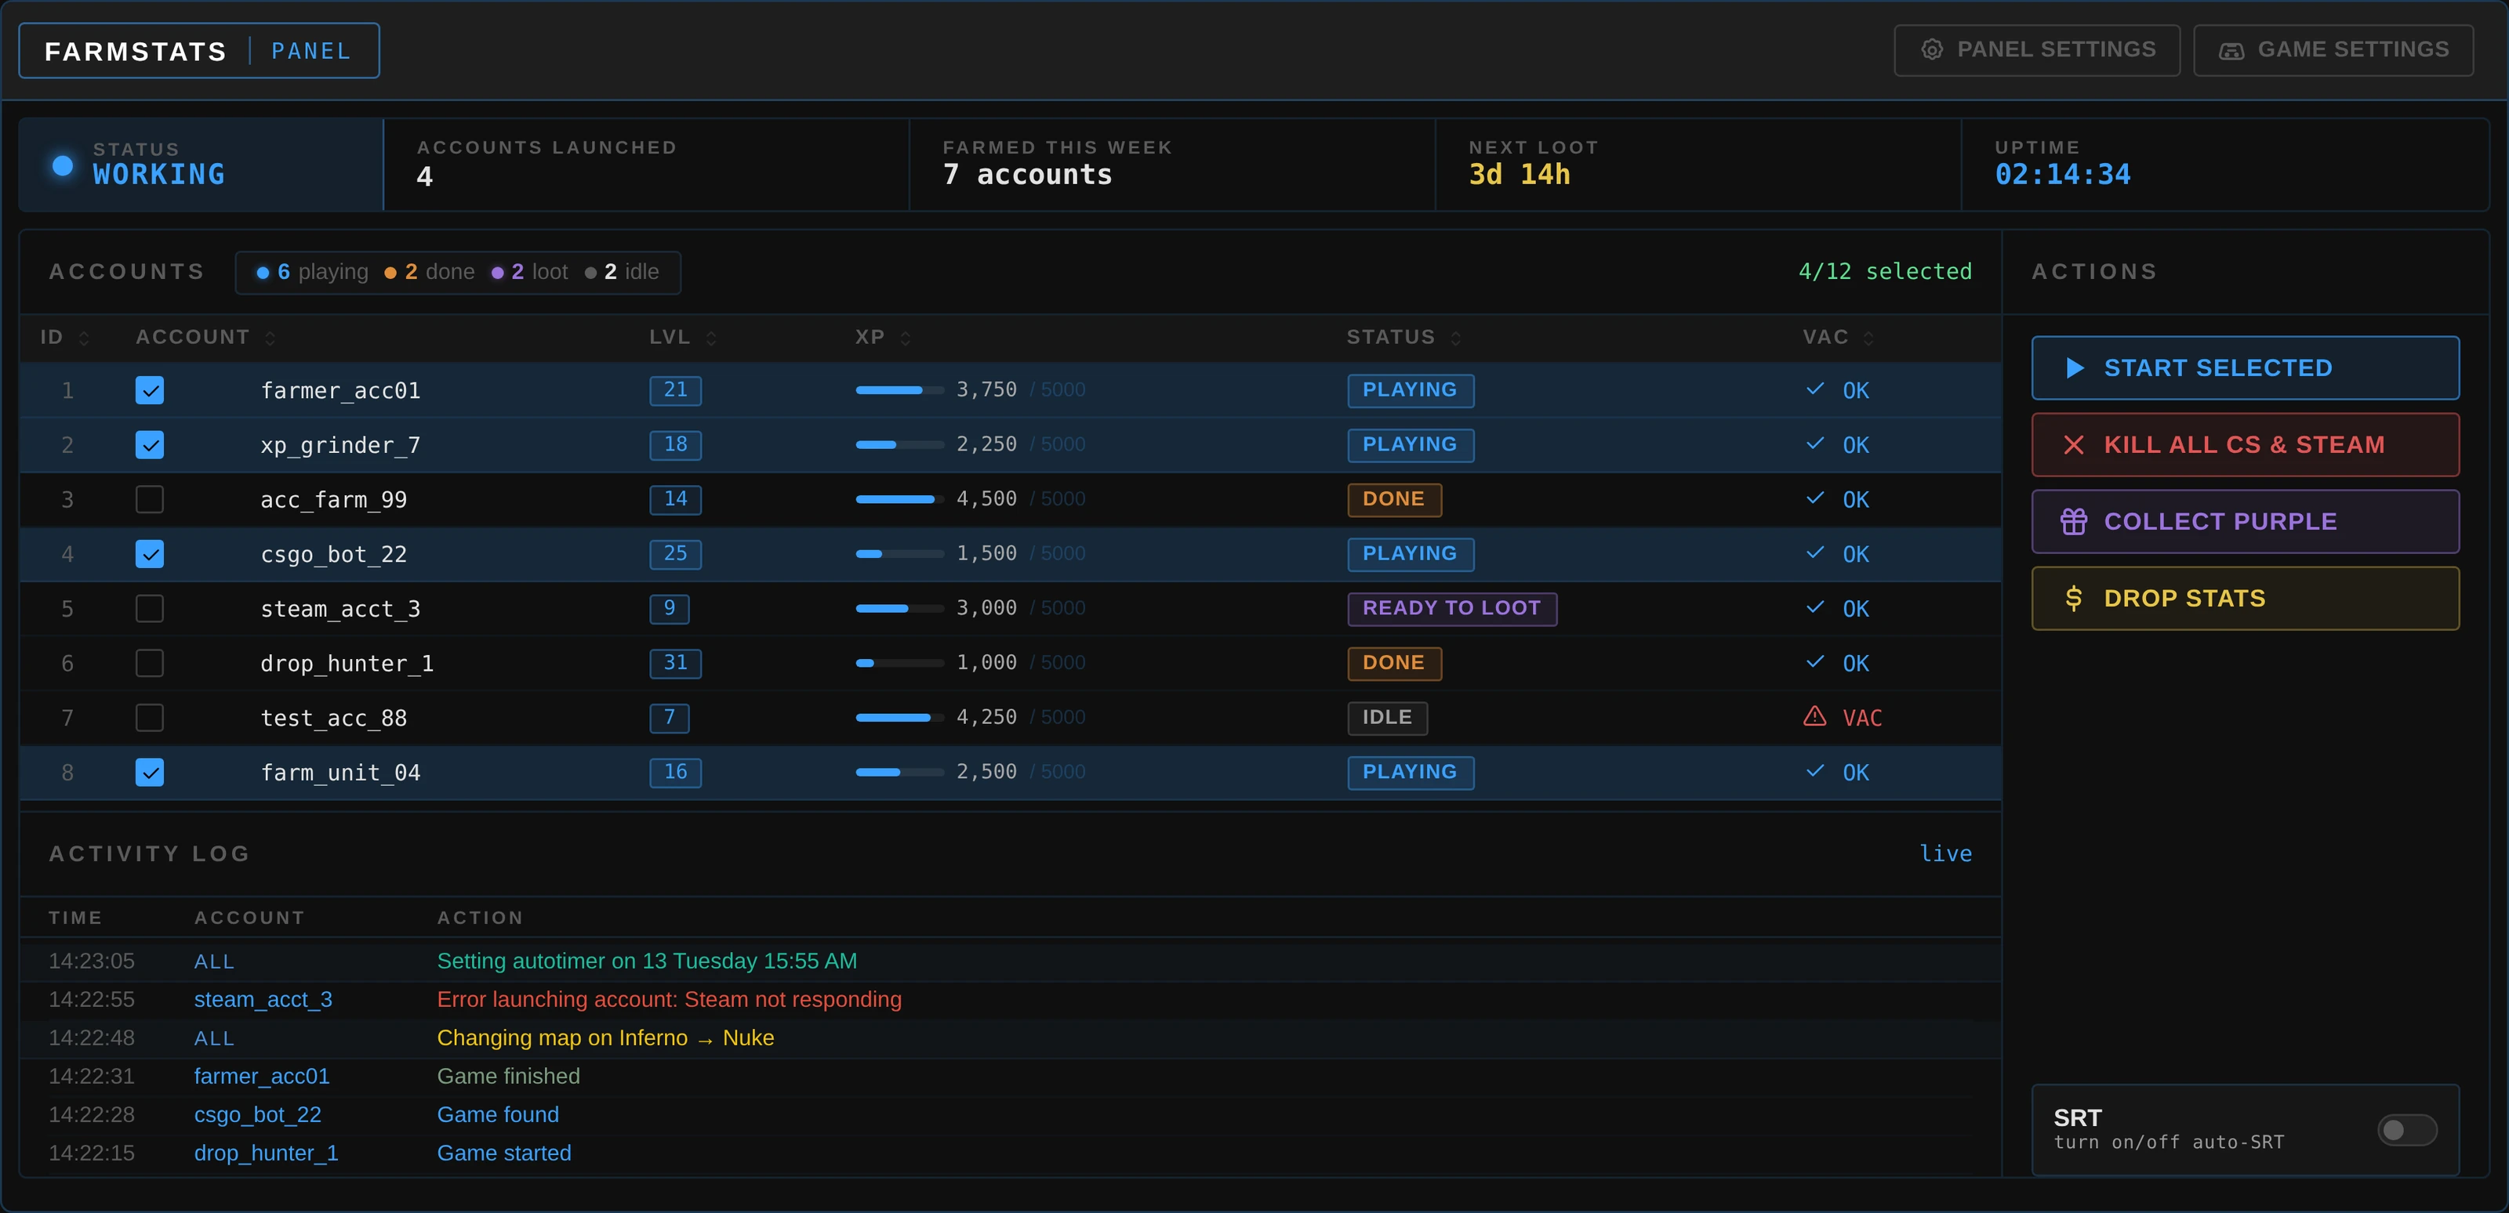Sort by the LVL column arrows
Viewport: 2509px width, 1213px height.
pyautogui.click(x=711, y=338)
